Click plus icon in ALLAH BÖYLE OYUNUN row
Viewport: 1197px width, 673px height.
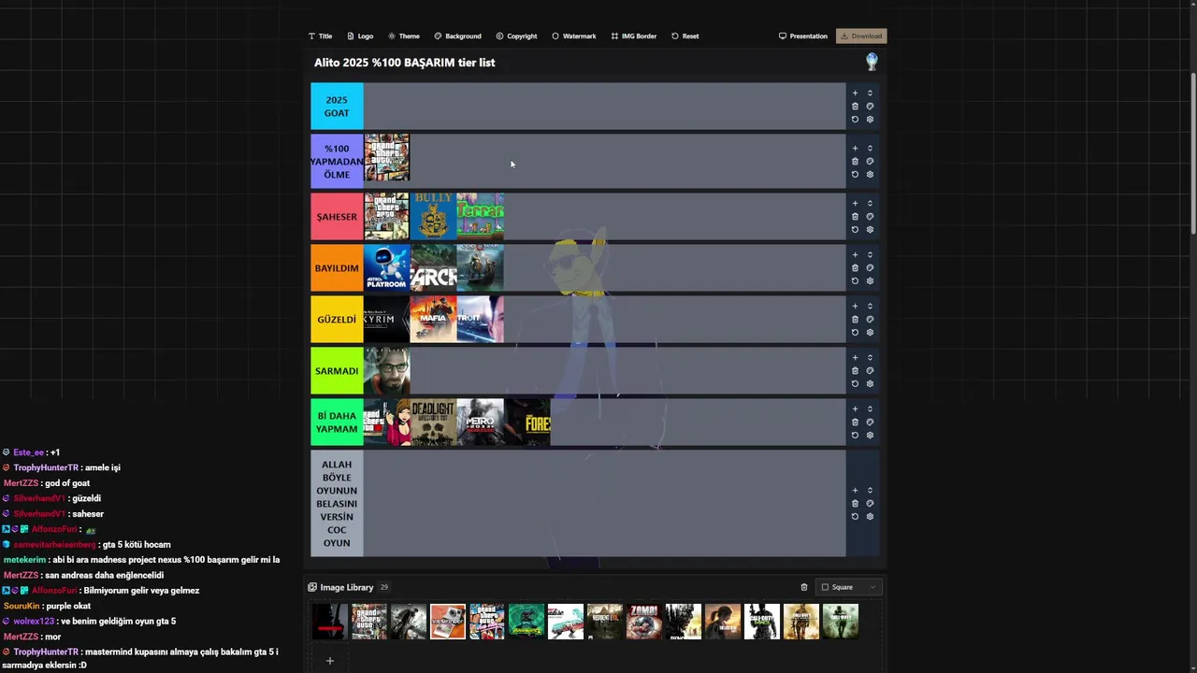point(855,491)
